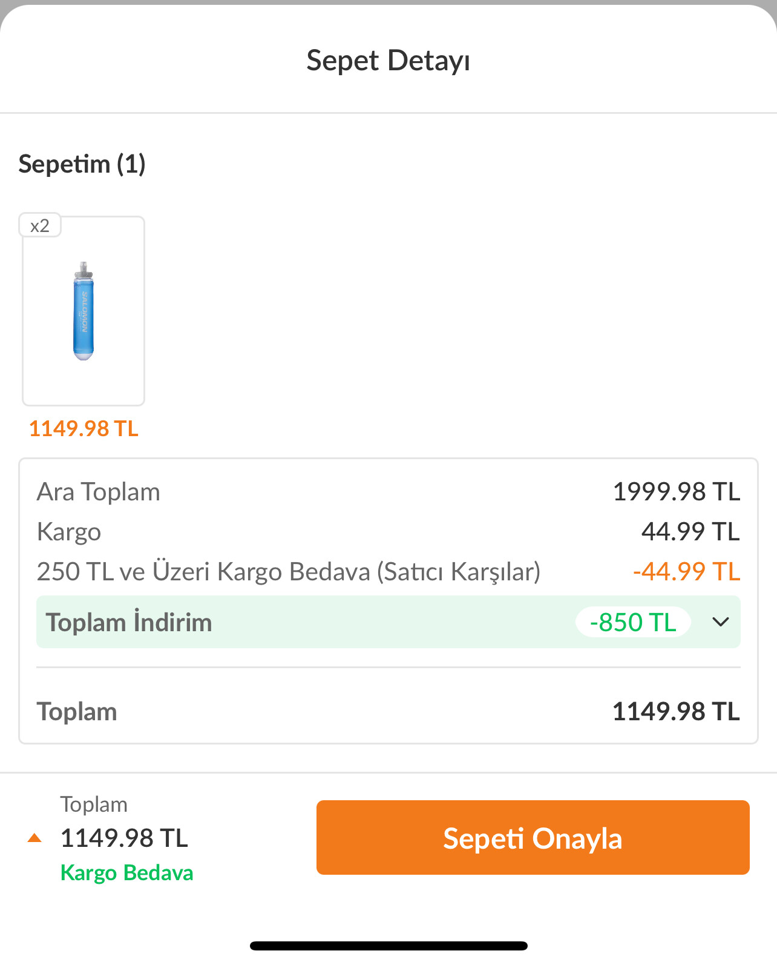Tap the bold Toplam label in summary box
The height and width of the screenshot is (965, 777).
point(77,712)
